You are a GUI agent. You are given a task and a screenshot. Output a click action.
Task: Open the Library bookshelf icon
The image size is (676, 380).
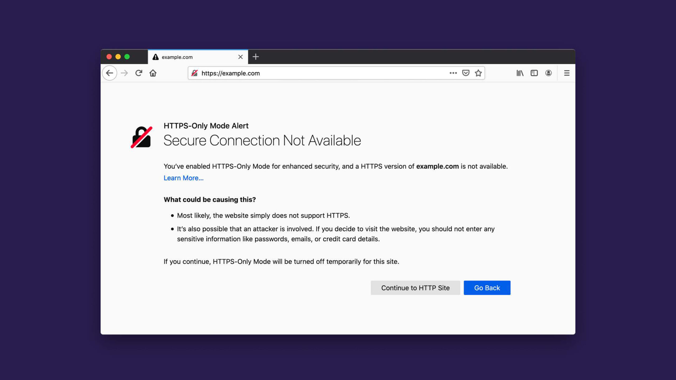point(520,73)
